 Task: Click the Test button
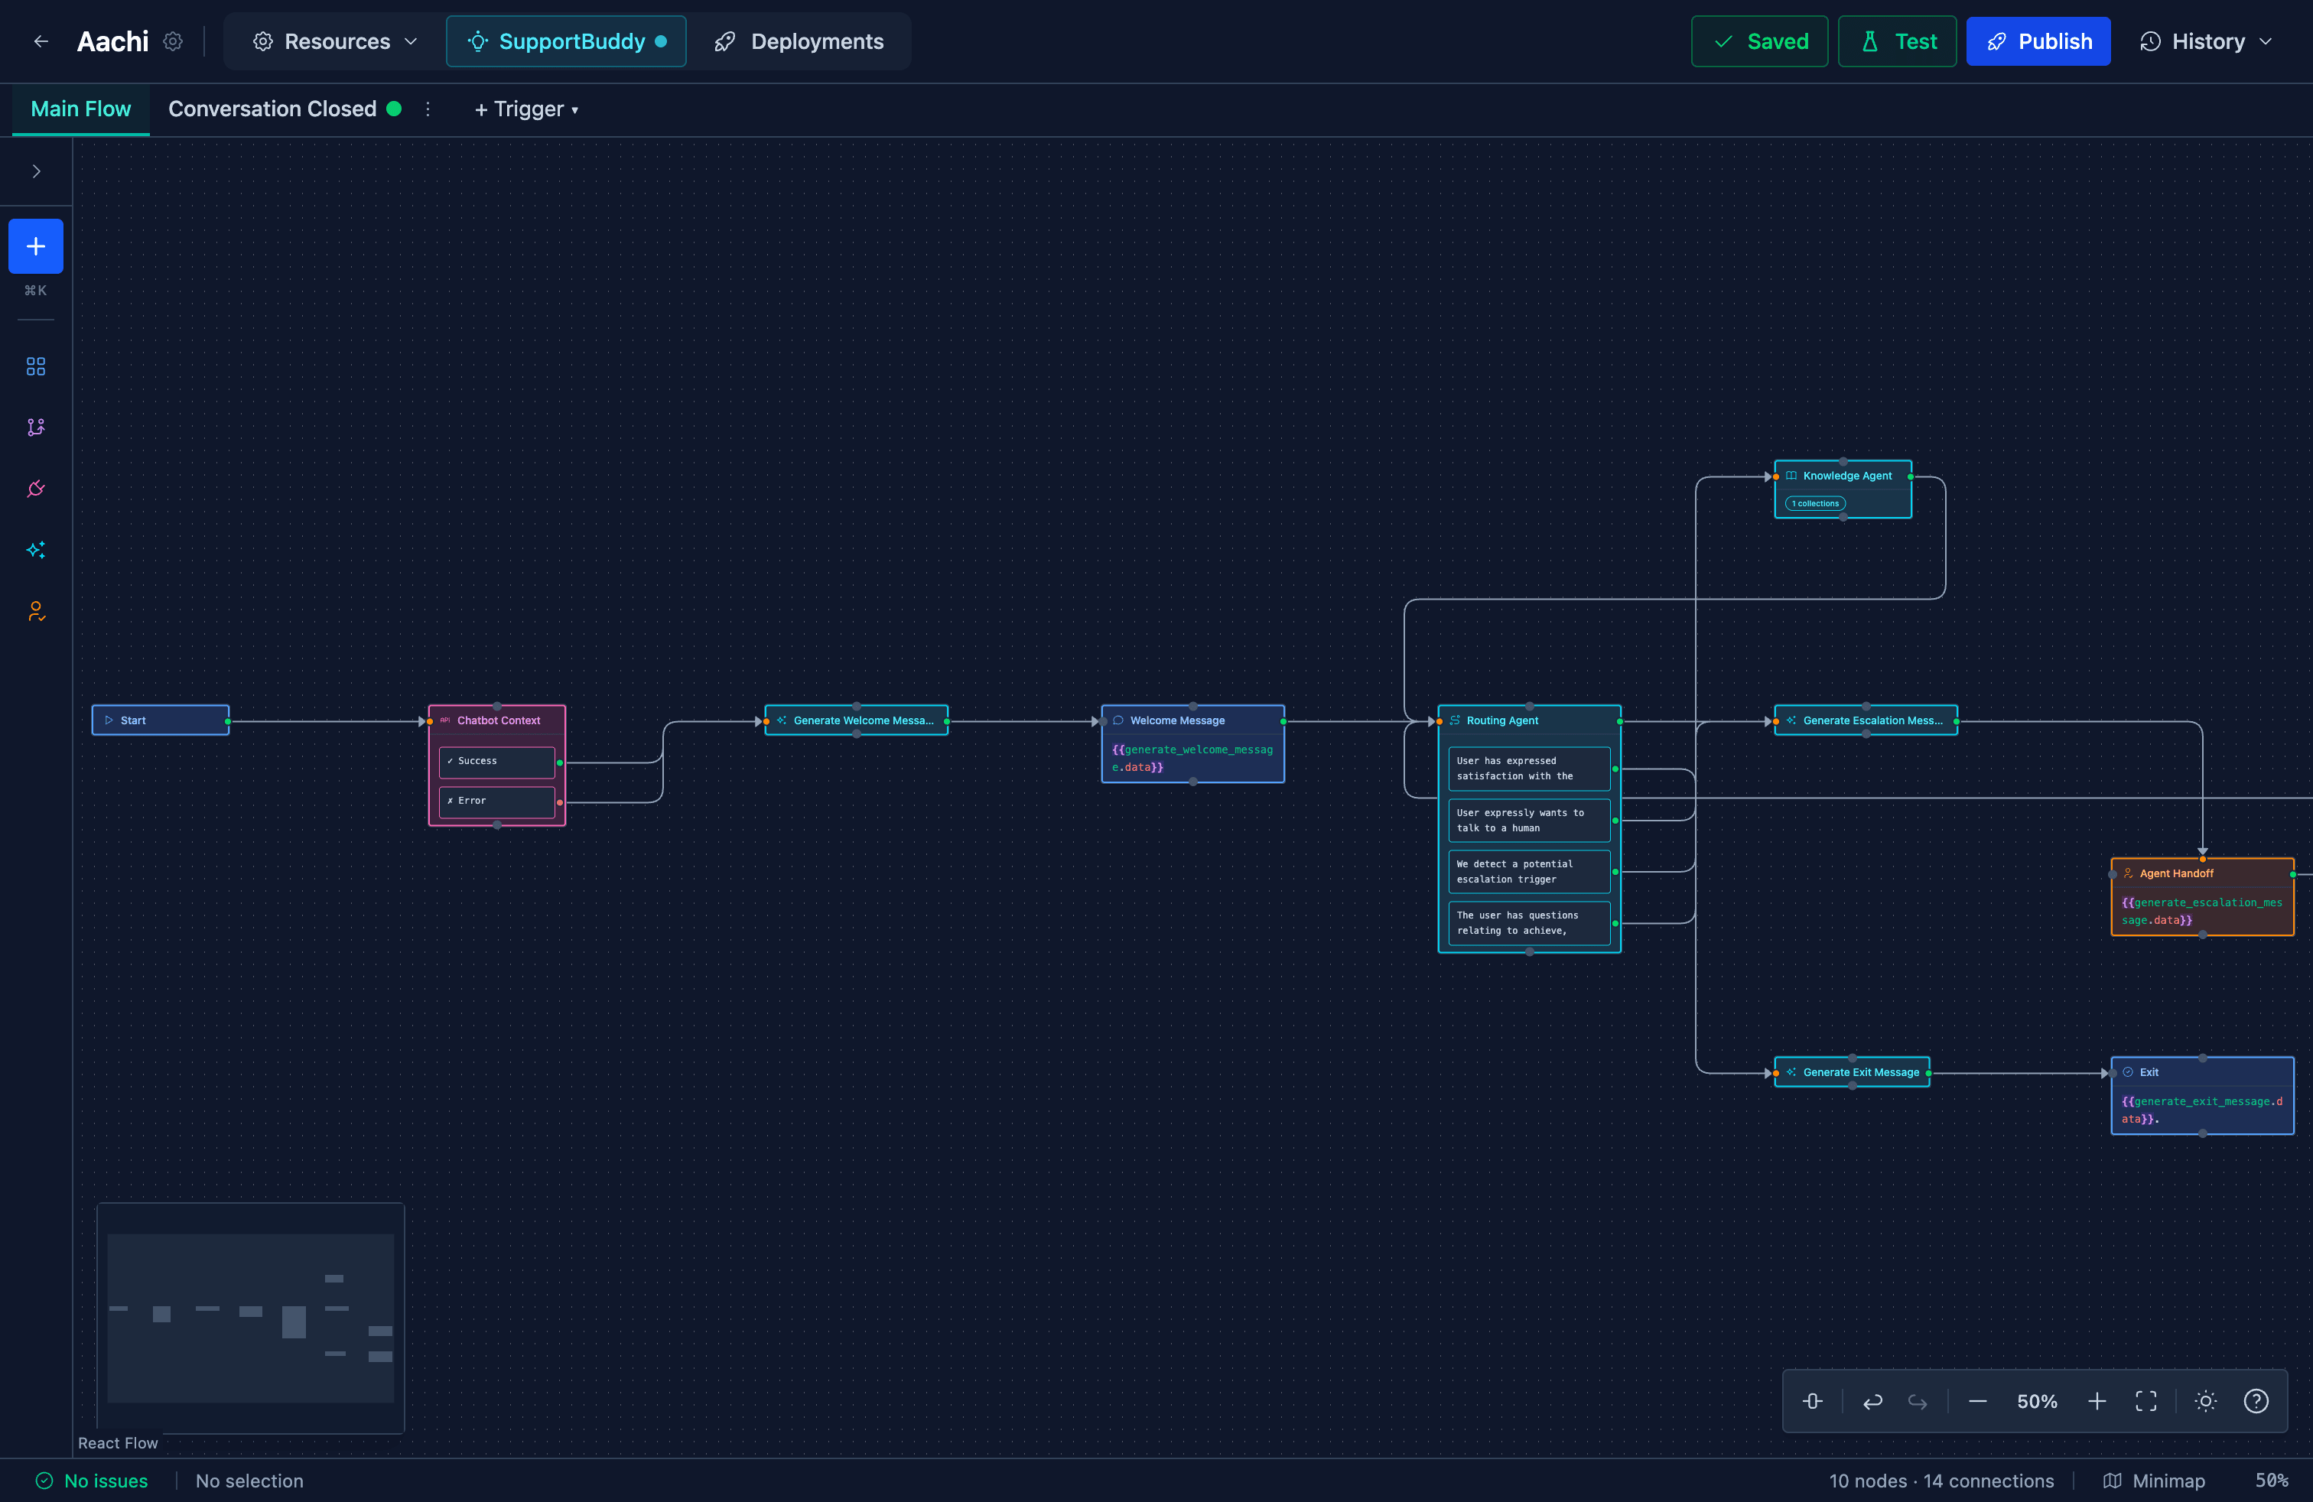coord(1897,42)
